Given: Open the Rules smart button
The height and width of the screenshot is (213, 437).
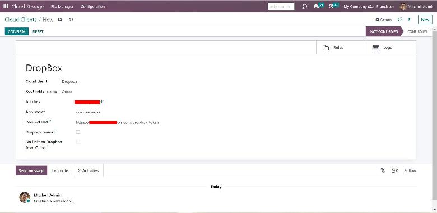Looking at the screenshot, I should (341, 48).
